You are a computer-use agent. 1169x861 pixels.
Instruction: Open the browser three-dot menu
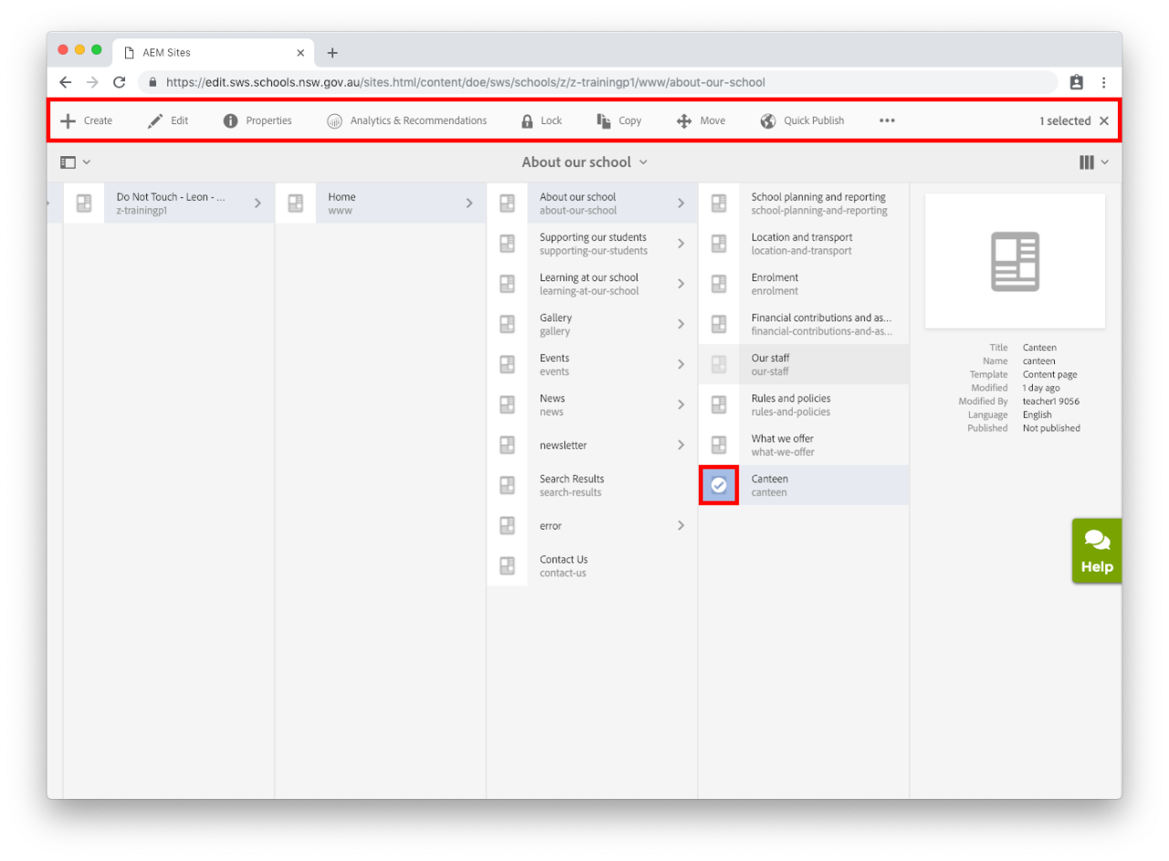(1103, 82)
